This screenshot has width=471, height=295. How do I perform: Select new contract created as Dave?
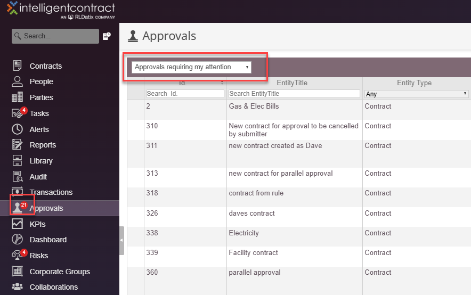299,154
